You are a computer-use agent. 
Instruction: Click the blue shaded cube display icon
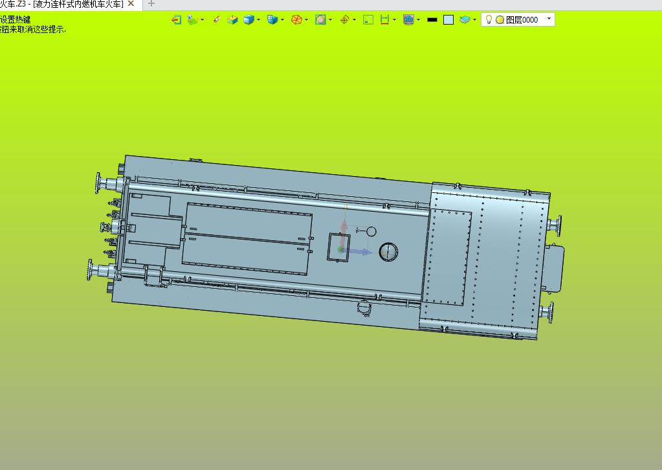248,20
